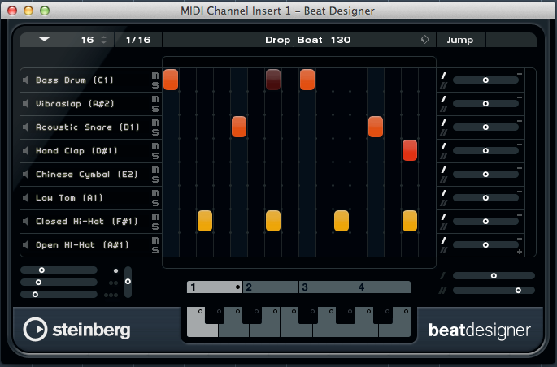Screen dimensions: 557x367
Task: Audition the Chinese Cymbal (E2) speaker icon
Action: tap(25, 174)
